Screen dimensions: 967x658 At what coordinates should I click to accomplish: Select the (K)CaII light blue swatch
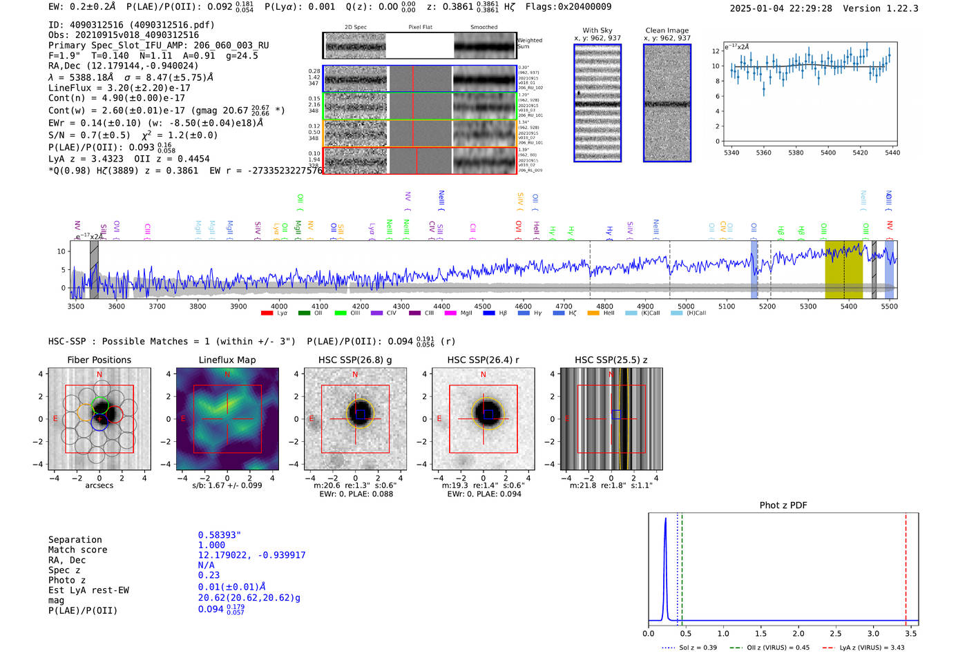631,313
